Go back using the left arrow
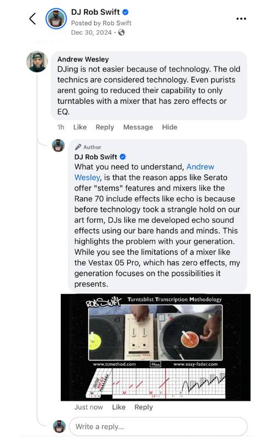The height and width of the screenshot is (439, 274). coord(32,19)
